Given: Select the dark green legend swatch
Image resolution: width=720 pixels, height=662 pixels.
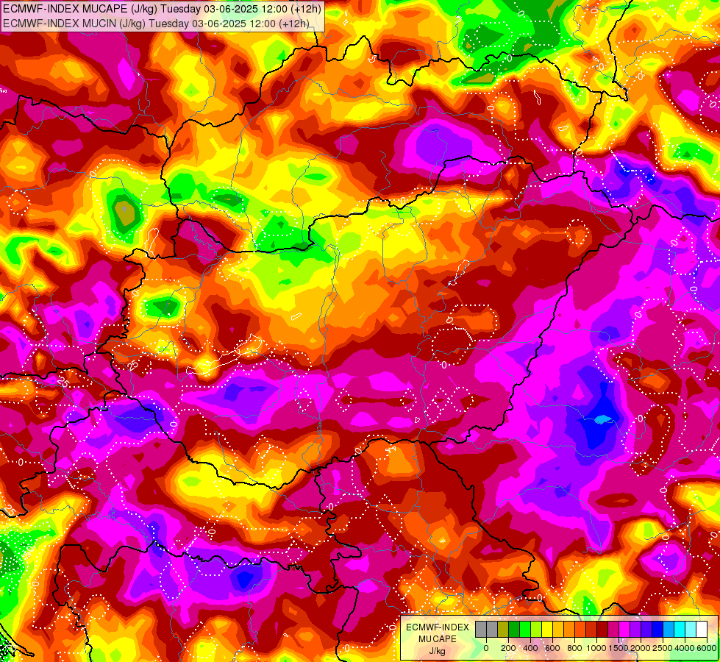Looking at the screenshot, I should pyautogui.click(x=514, y=629).
